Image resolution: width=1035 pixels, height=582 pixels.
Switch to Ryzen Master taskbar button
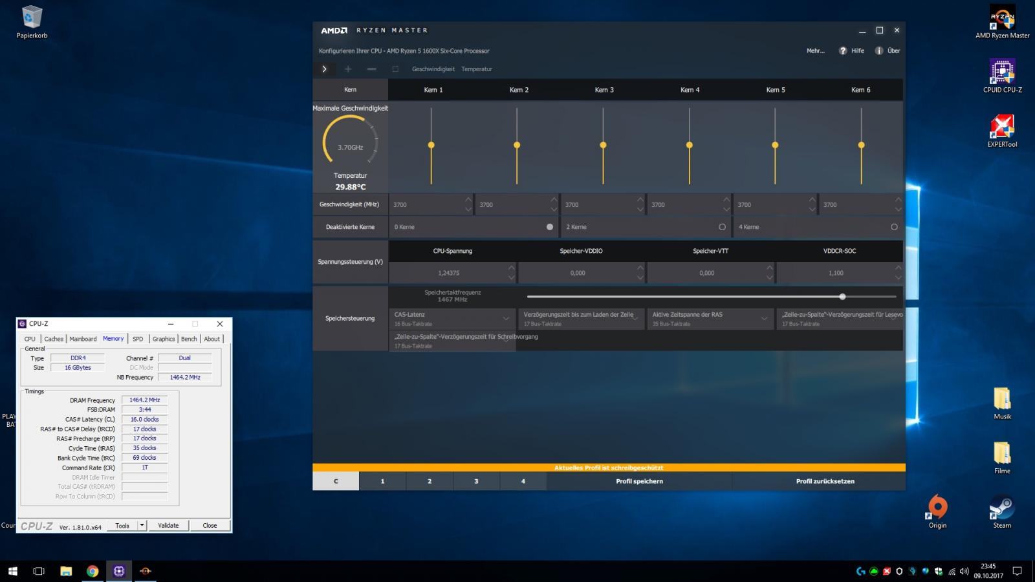pyautogui.click(x=146, y=571)
